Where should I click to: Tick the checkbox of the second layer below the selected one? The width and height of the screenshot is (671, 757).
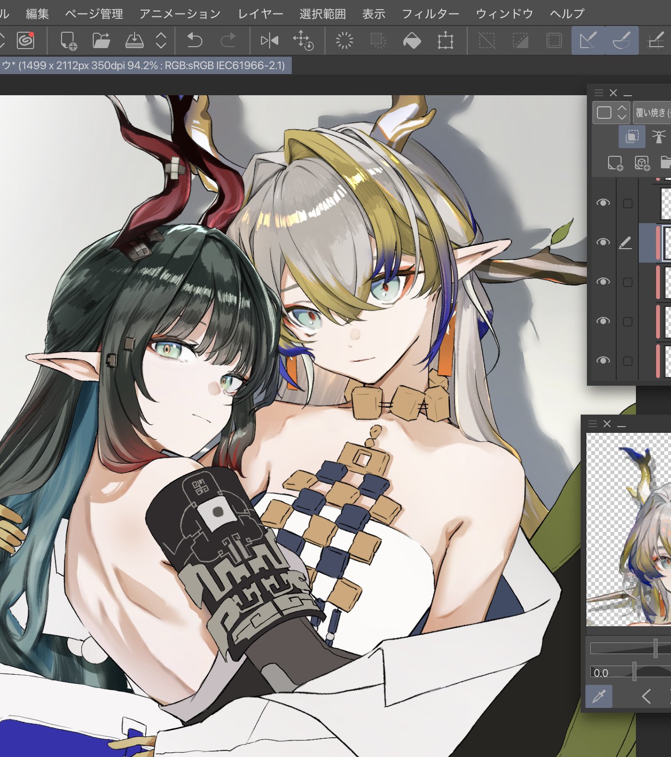click(x=627, y=322)
